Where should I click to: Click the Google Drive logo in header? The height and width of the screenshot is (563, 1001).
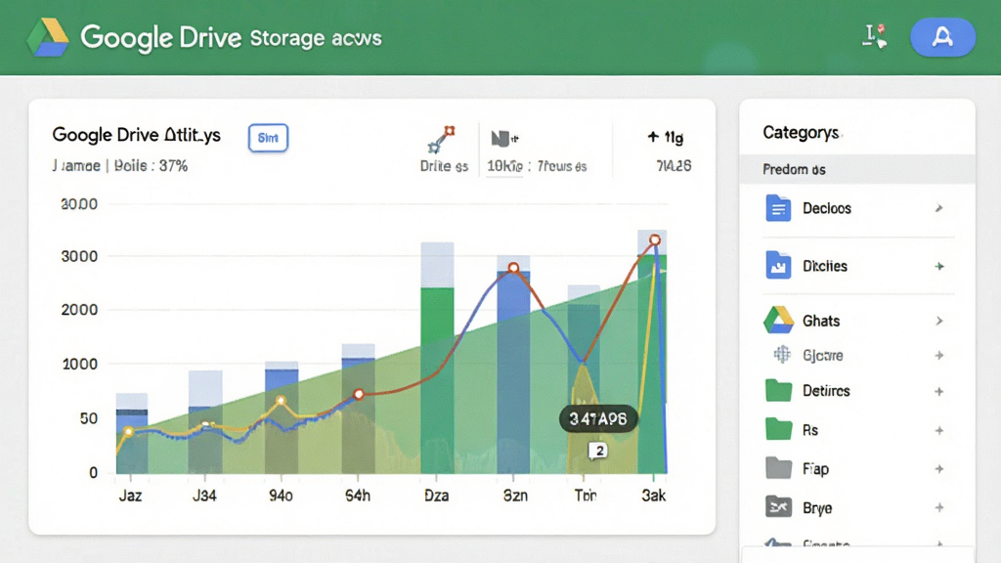48,37
